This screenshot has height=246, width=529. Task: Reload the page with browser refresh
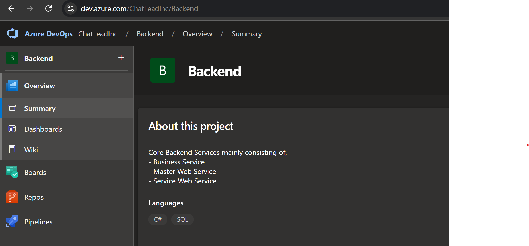(x=48, y=8)
